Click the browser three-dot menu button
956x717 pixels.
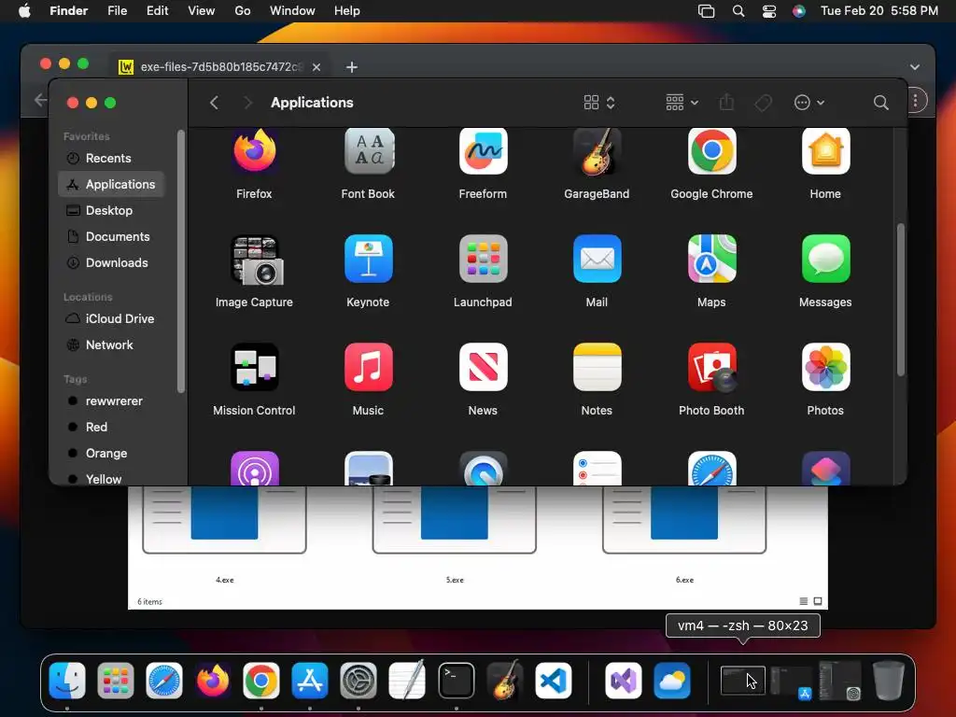tap(915, 101)
